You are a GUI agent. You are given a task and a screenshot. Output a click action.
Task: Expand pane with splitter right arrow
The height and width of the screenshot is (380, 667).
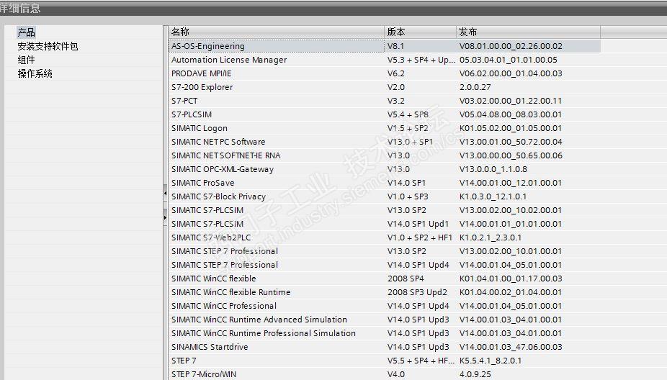(x=165, y=217)
